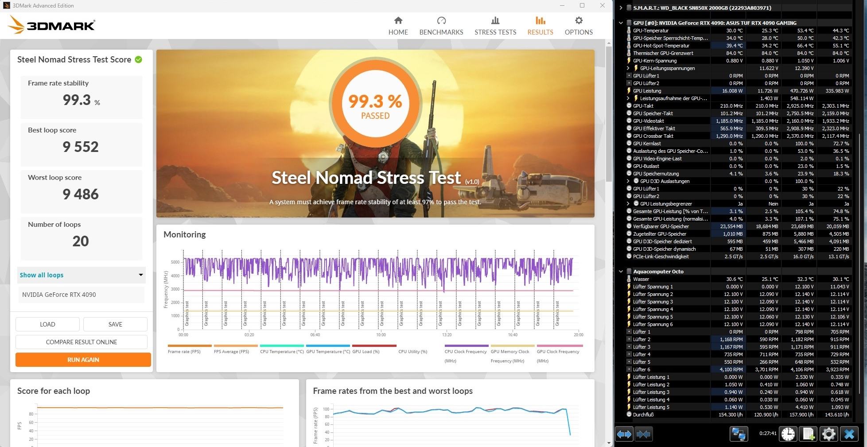The image size is (867, 447).
Task: Click lightning icon next to Lüfter Spannung 1
Action: (629, 287)
